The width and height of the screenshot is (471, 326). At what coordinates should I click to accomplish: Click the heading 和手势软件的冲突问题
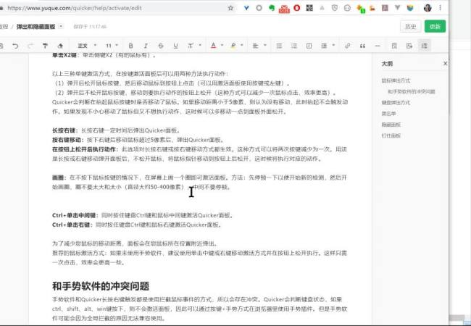point(101,286)
